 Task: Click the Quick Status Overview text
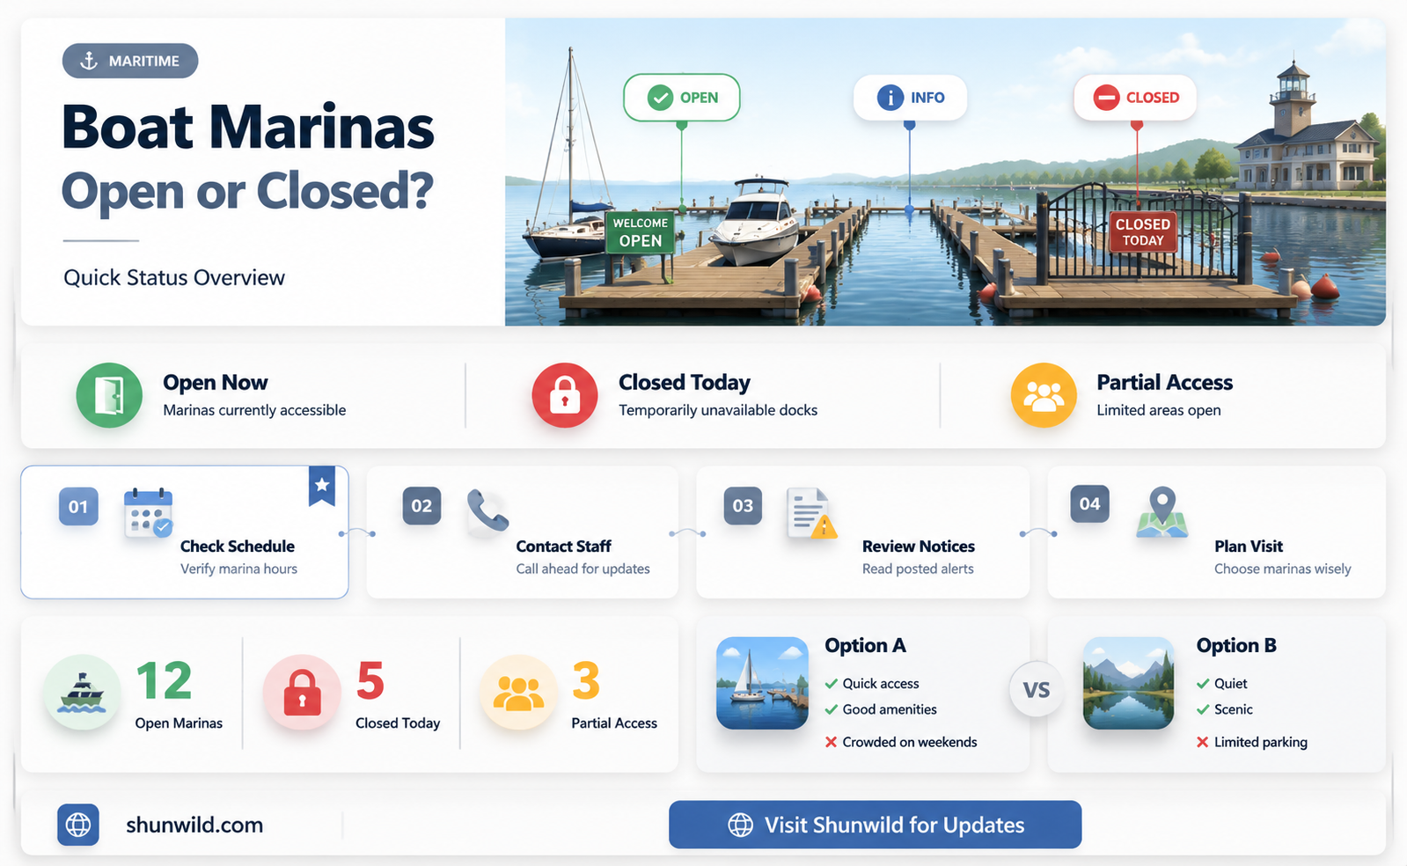174,278
